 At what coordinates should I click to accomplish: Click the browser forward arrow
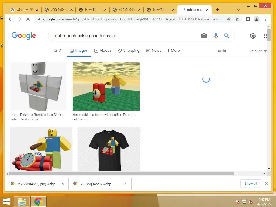(19, 19)
